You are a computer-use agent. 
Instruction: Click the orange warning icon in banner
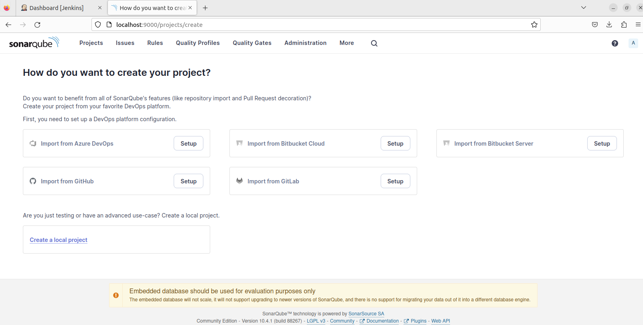tap(116, 295)
